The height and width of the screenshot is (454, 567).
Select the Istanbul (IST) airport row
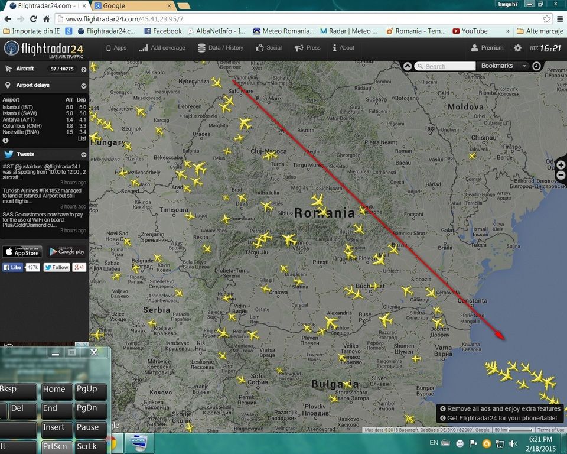coord(44,107)
